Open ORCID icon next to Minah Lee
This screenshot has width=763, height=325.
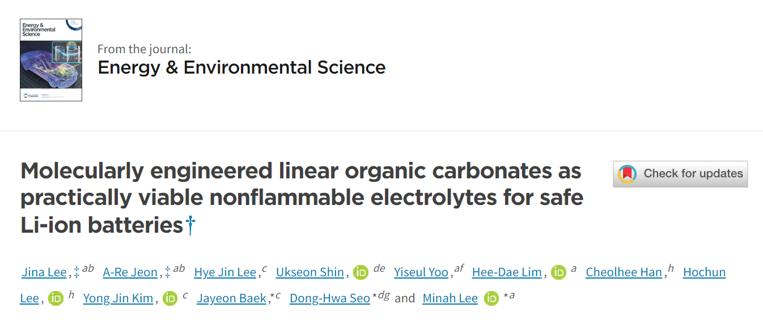point(491,298)
